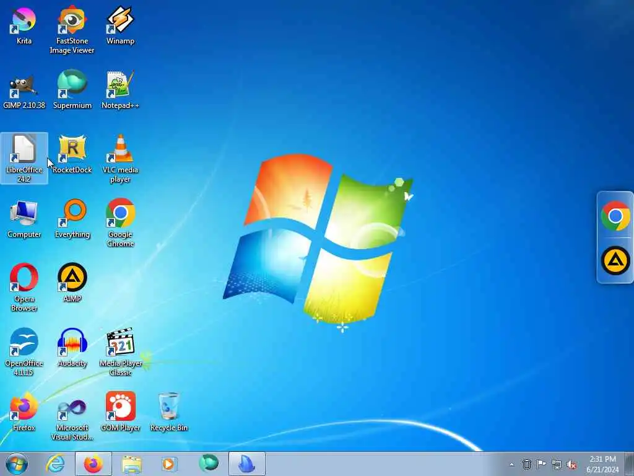The height and width of the screenshot is (476, 634).
Task: Open the Notepad++ desktop icon
Action: point(120,90)
